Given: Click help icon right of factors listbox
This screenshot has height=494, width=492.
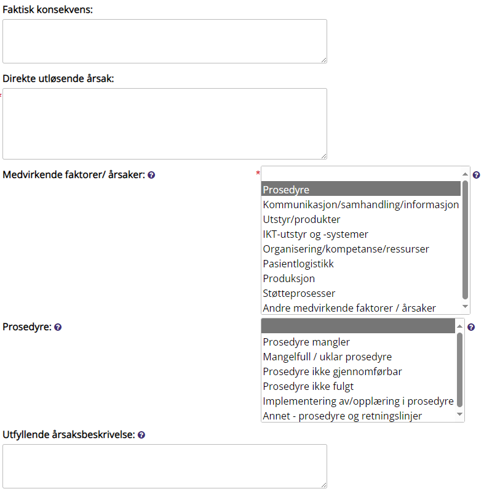Looking at the screenshot, I should coord(476,175).
